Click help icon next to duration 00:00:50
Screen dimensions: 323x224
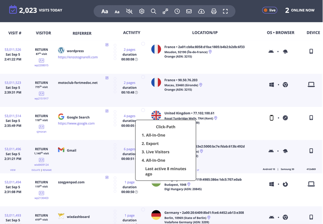[x=136, y=192]
